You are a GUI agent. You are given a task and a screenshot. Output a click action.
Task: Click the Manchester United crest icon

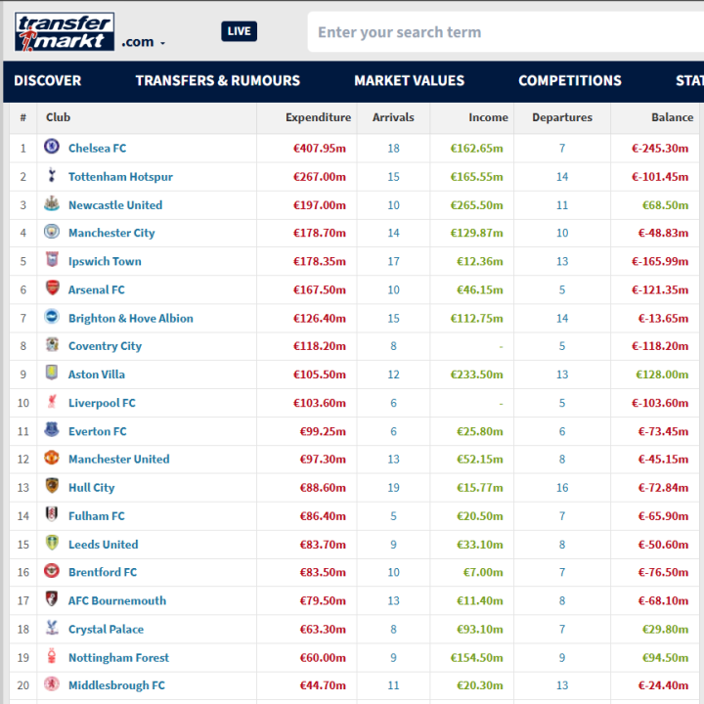pyautogui.click(x=52, y=458)
